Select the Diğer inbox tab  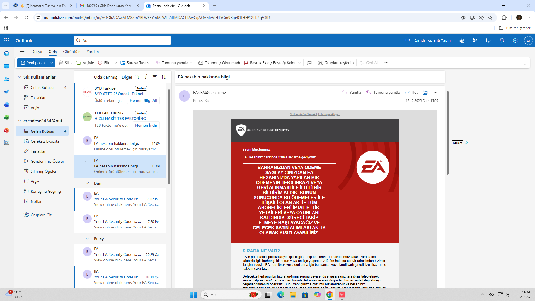pos(127,77)
